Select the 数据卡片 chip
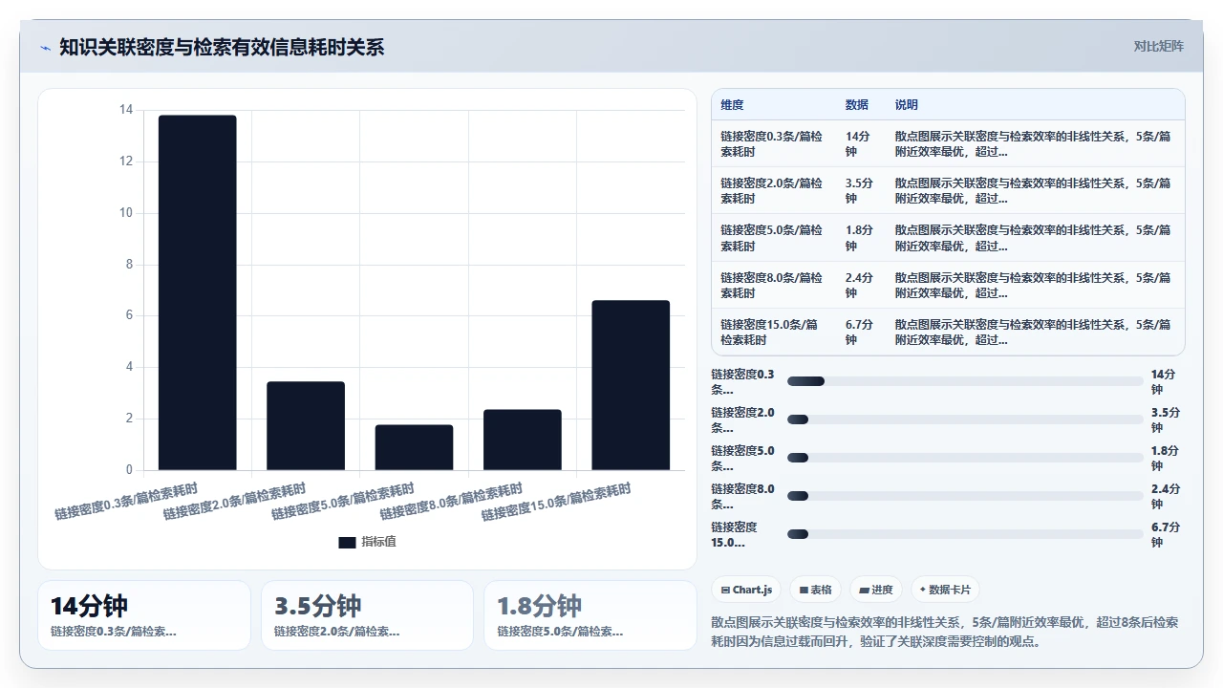Image resolution: width=1223 pixels, height=688 pixels. (945, 590)
